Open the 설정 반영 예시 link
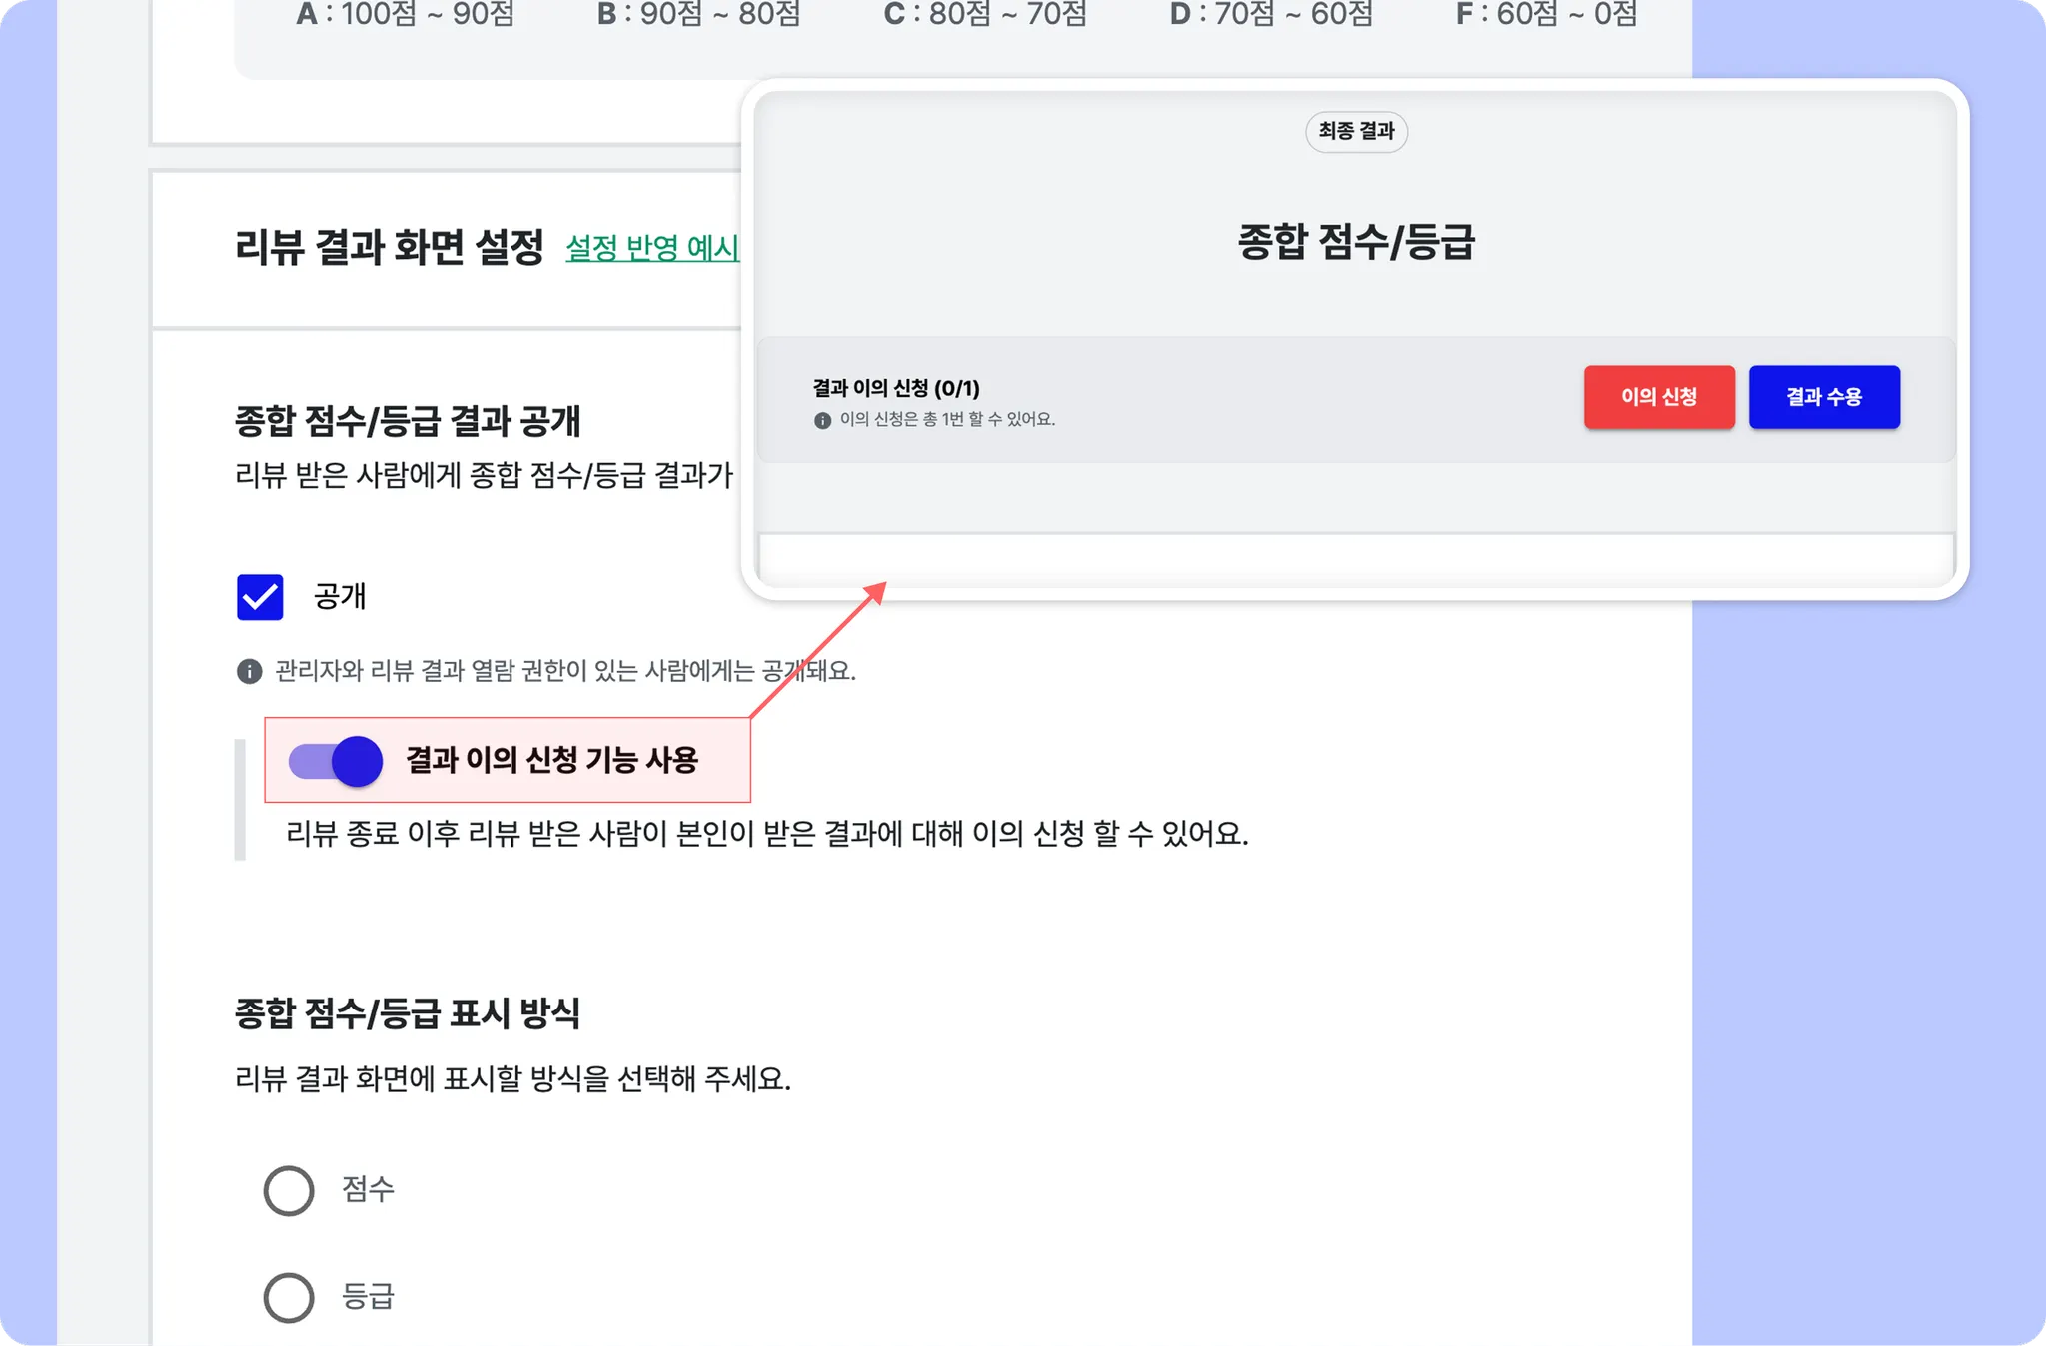This screenshot has width=2046, height=1346. point(652,248)
